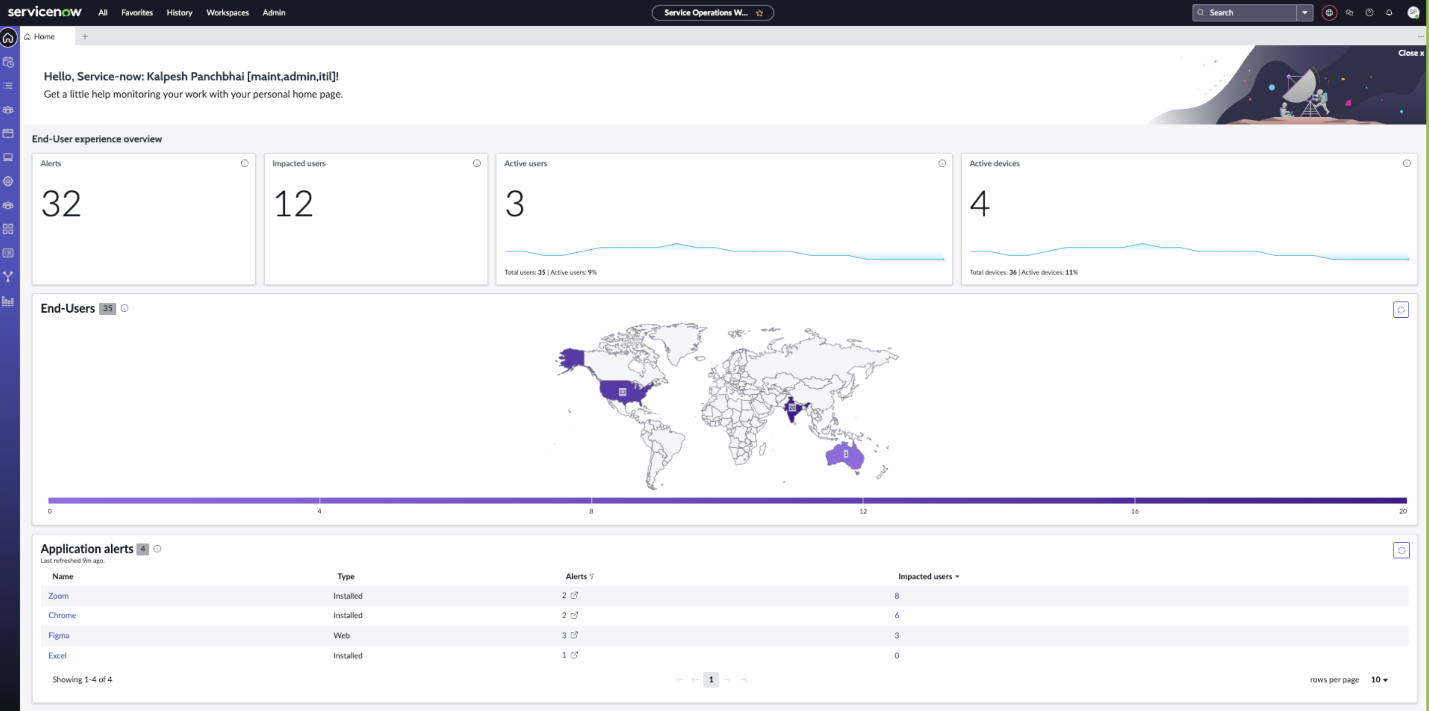Open the Zoom application link
This screenshot has width=1429, height=711.
[x=58, y=596]
